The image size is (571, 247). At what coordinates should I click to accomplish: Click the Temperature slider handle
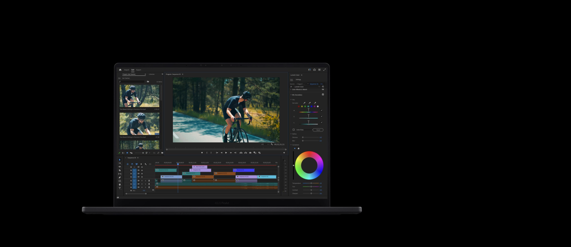311,183
